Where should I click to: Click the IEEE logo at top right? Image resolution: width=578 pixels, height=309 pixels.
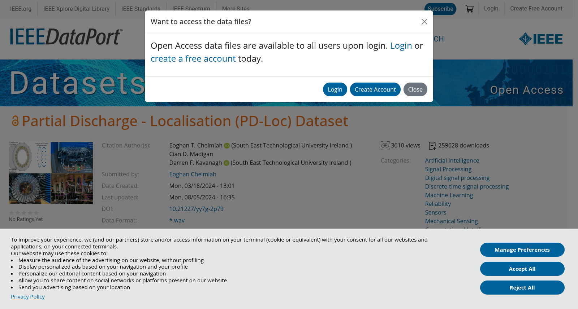[x=541, y=39]
